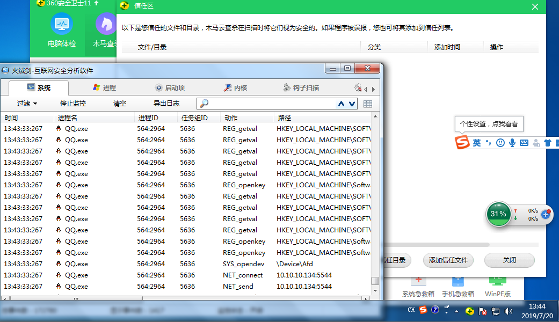The image size is (559, 322).
Task: Click the 31% memory ball of 360 floater
Action: [x=498, y=214]
